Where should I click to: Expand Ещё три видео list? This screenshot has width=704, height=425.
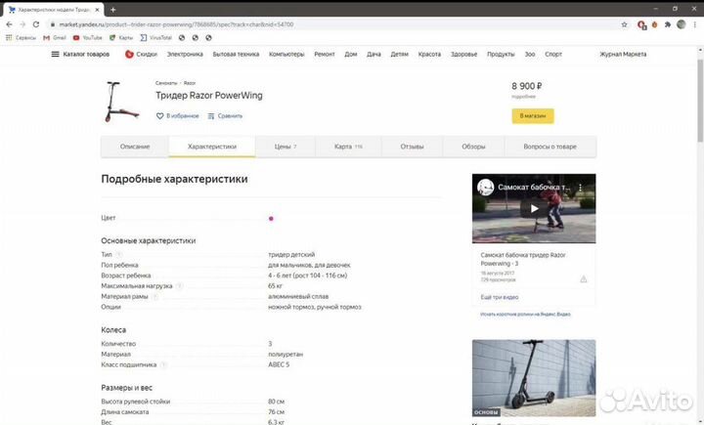click(499, 296)
